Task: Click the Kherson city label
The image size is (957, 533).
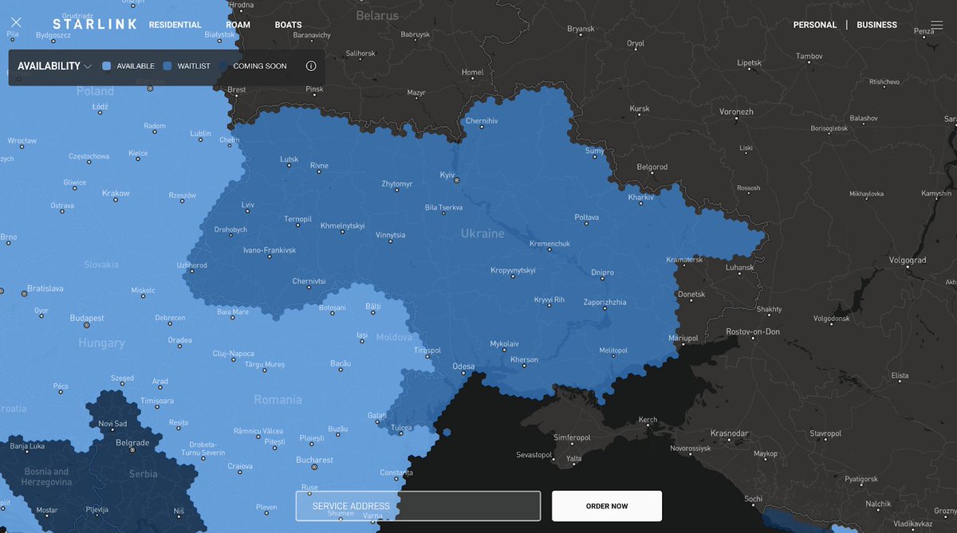Action: [x=524, y=359]
